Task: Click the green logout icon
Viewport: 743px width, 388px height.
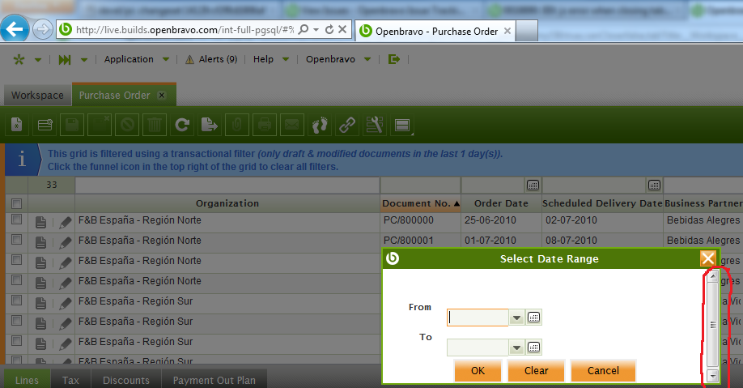Action: pyautogui.click(x=394, y=59)
